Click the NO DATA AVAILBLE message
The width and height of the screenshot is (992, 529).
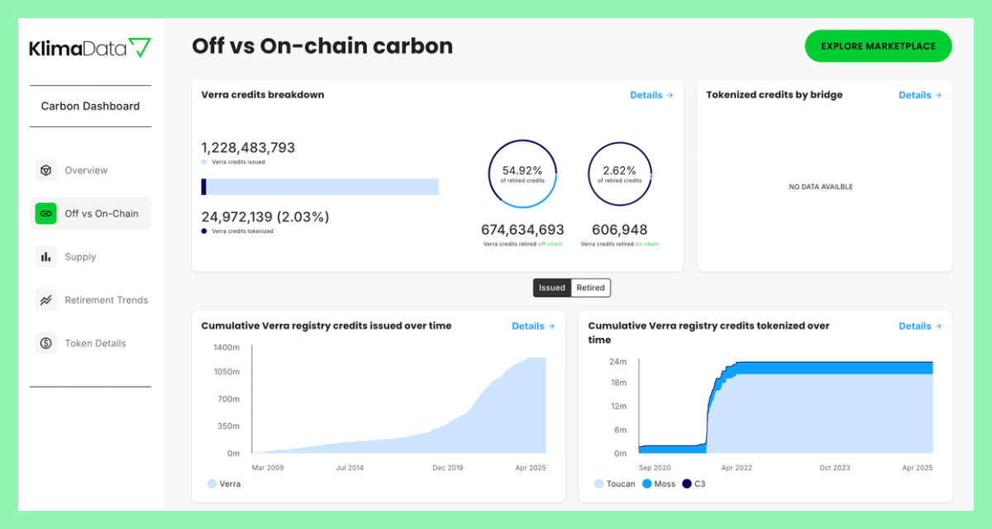[x=821, y=187]
